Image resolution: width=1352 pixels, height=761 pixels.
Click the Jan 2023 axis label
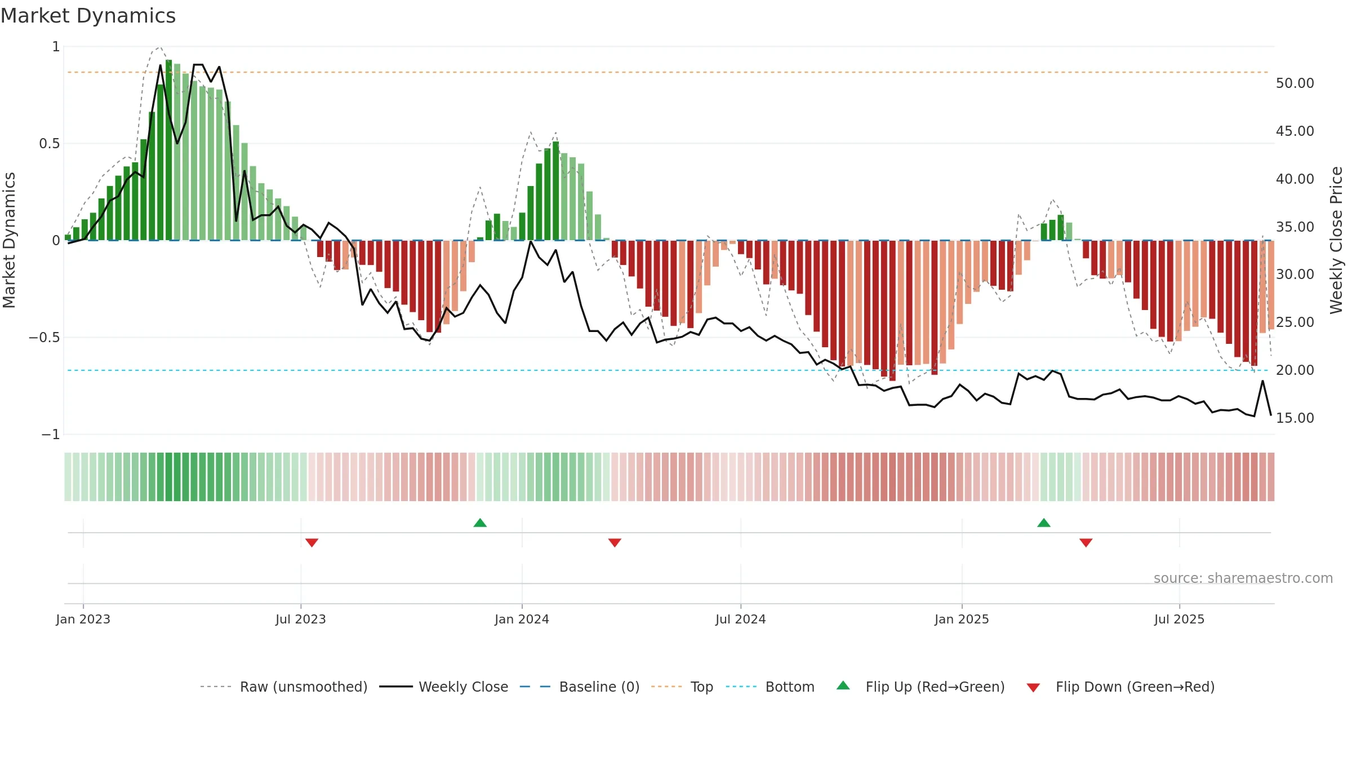[83, 619]
